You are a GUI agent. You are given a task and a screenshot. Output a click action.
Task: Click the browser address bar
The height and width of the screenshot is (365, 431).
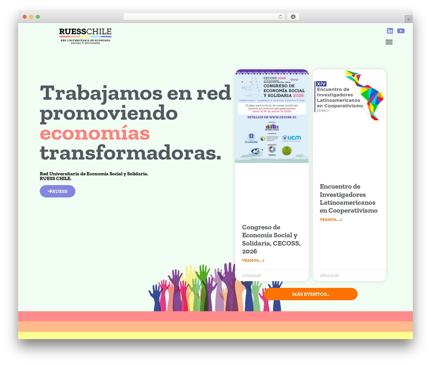[x=204, y=17]
